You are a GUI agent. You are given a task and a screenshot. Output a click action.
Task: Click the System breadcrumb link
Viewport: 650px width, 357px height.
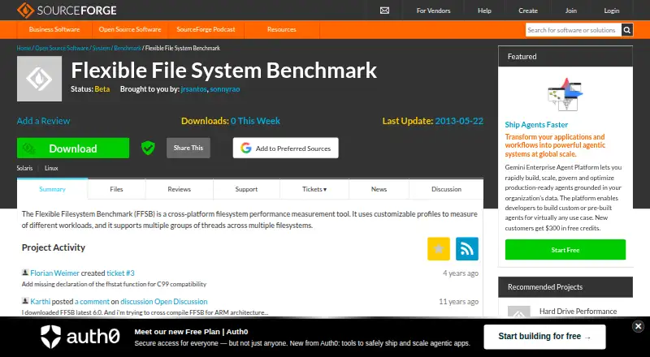(x=101, y=48)
